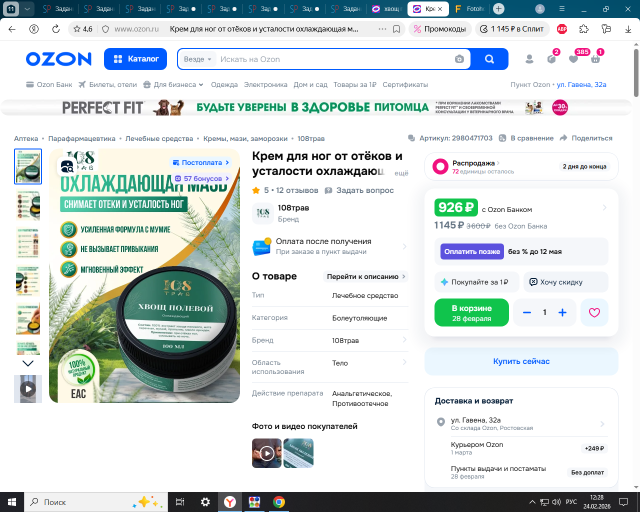
Task: Expand Для бизнеса menu
Action: click(173, 84)
